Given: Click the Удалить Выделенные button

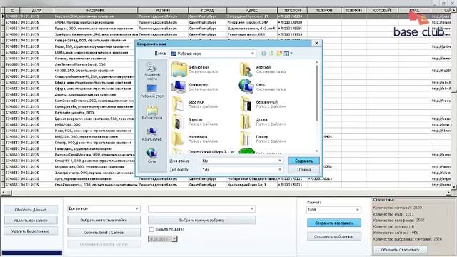Looking at the screenshot, I should click(31, 231).
